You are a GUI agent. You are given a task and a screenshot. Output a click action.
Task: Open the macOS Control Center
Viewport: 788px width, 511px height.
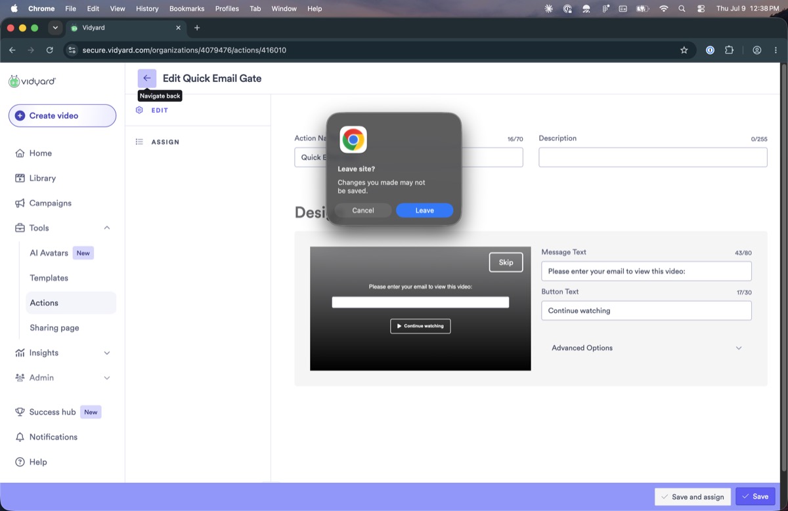(x=701, y=9)
